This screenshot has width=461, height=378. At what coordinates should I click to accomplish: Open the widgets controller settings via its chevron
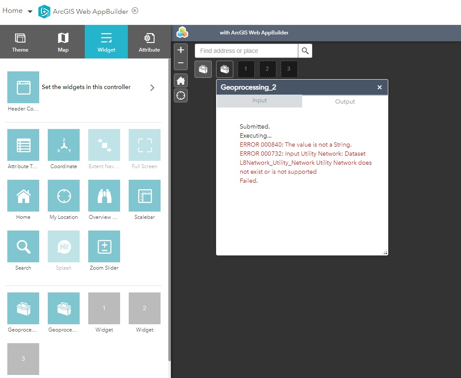pos(152,87)
